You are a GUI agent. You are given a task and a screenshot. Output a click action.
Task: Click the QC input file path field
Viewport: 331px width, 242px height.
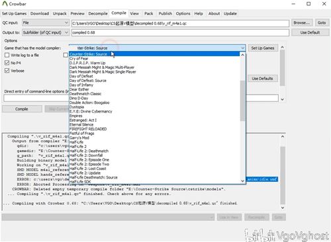(x=180, y=23)
